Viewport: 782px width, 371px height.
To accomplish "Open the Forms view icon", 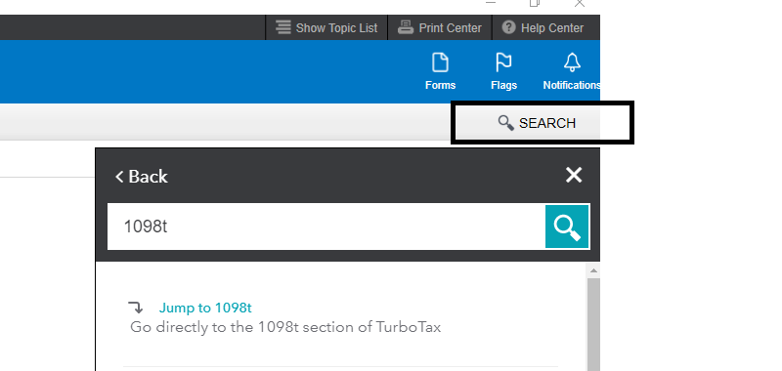I will (x=440, y=63).
